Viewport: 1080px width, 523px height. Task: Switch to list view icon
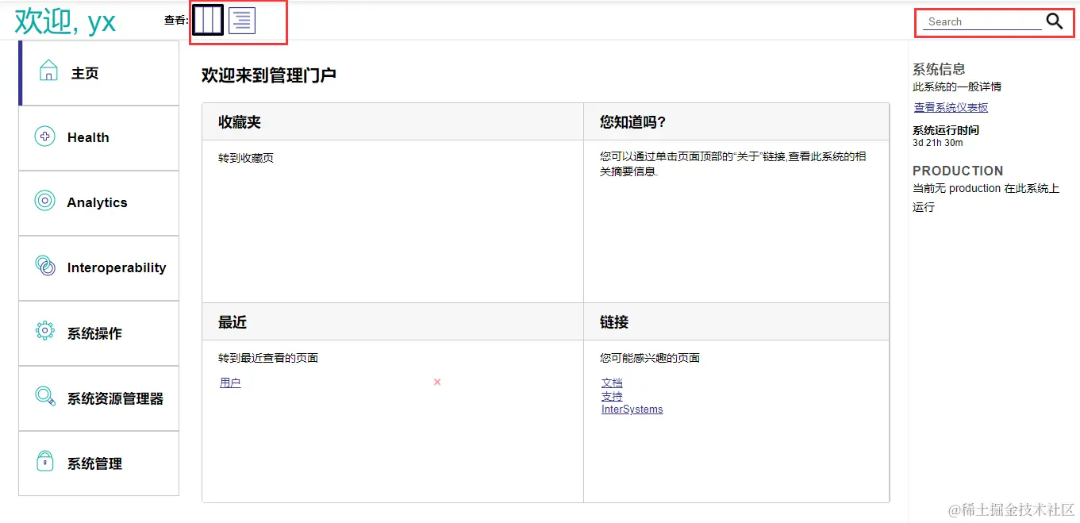(242, 20)
